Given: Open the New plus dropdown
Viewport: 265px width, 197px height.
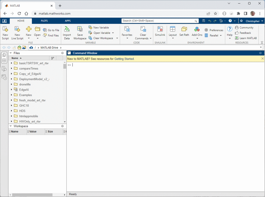Looking at the screenshot, I should [28, 33].
